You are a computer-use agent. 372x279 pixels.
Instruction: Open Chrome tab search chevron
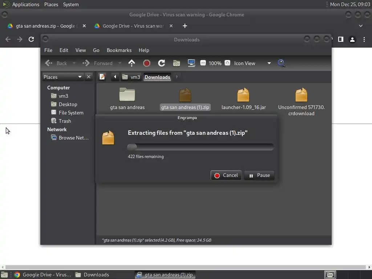[361, 26]
